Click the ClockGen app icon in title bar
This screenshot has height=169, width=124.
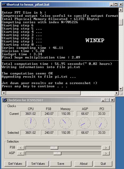coord(5,100)
